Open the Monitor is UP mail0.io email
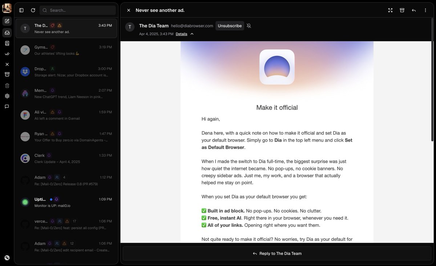This screenshot has width=436, height=266. [66, 202]
